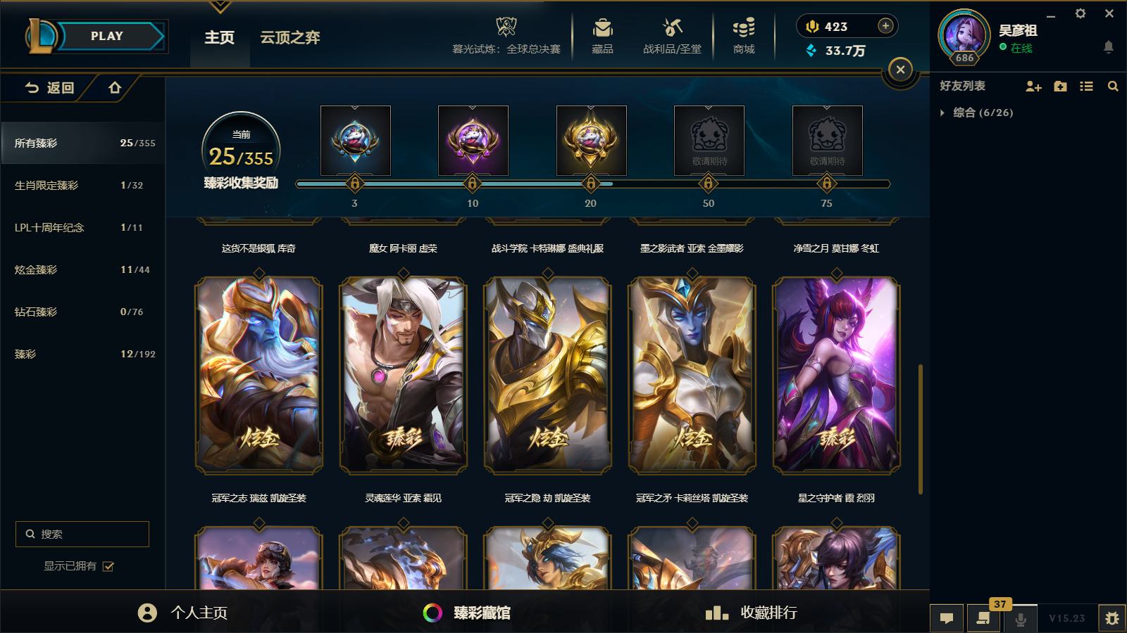This screenshot has width=1127, height=633.
Task: Toggle the microphone mute button
Action: pos(1020,618)
